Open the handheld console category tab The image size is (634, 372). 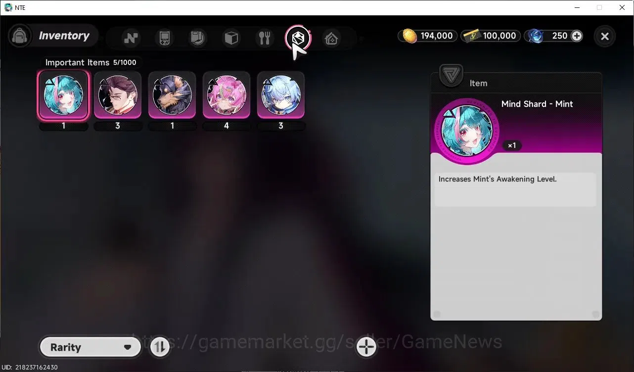pyautogui.click(x=165, y=38)
